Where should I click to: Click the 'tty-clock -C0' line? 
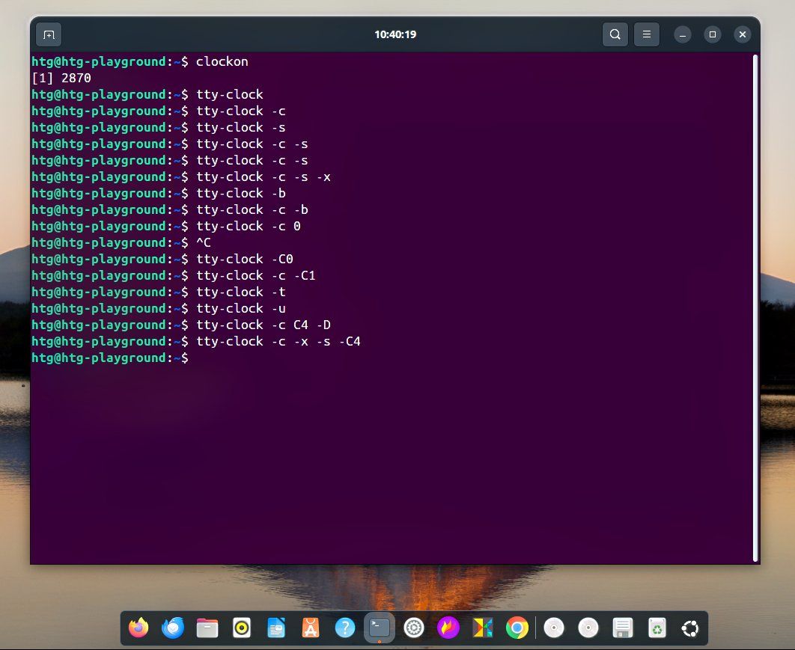162,259
